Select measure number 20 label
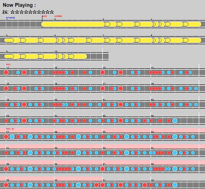 56,100
